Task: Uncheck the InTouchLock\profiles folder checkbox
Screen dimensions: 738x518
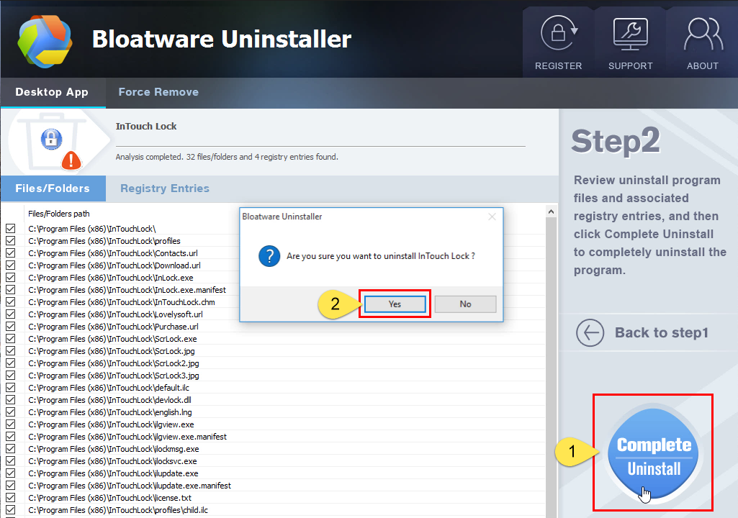Action: click(10, 241)
